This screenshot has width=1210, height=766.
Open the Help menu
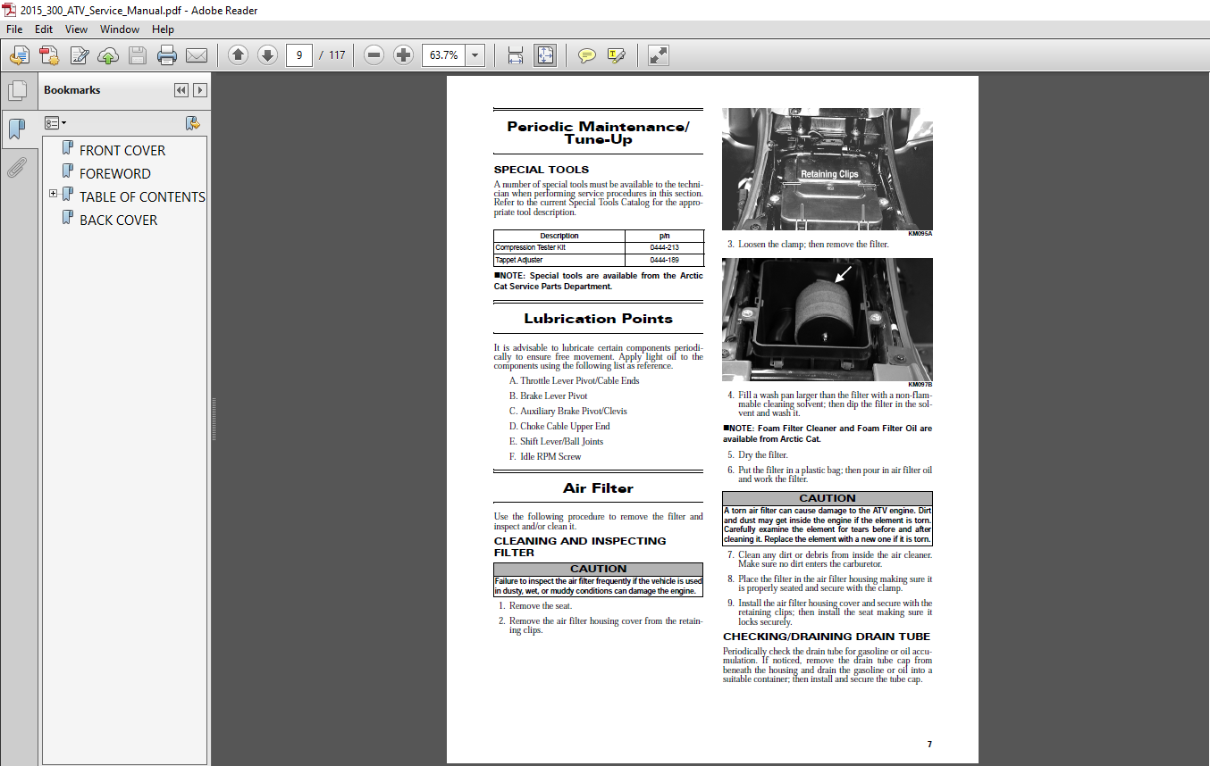(x=163, y=29)
